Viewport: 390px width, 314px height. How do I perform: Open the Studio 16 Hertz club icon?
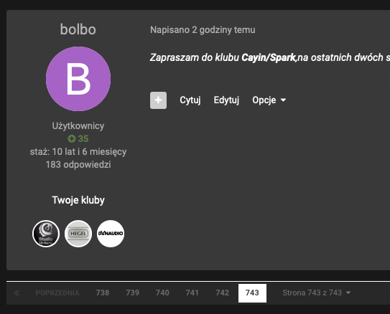[x=46, y=234]
